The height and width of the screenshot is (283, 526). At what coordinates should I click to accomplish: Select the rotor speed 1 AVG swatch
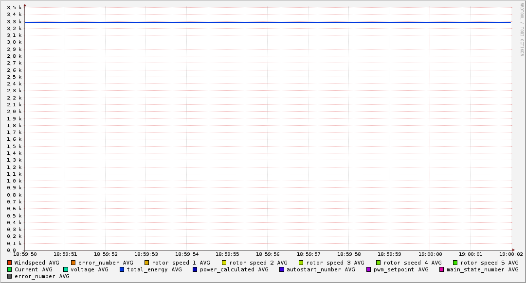[147, 263]
